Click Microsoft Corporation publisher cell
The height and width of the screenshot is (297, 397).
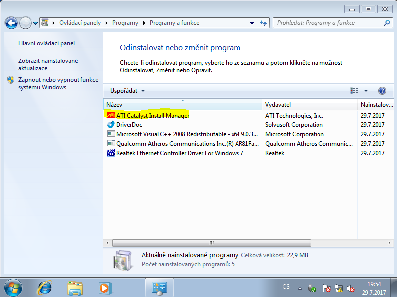tap(295, 134)
